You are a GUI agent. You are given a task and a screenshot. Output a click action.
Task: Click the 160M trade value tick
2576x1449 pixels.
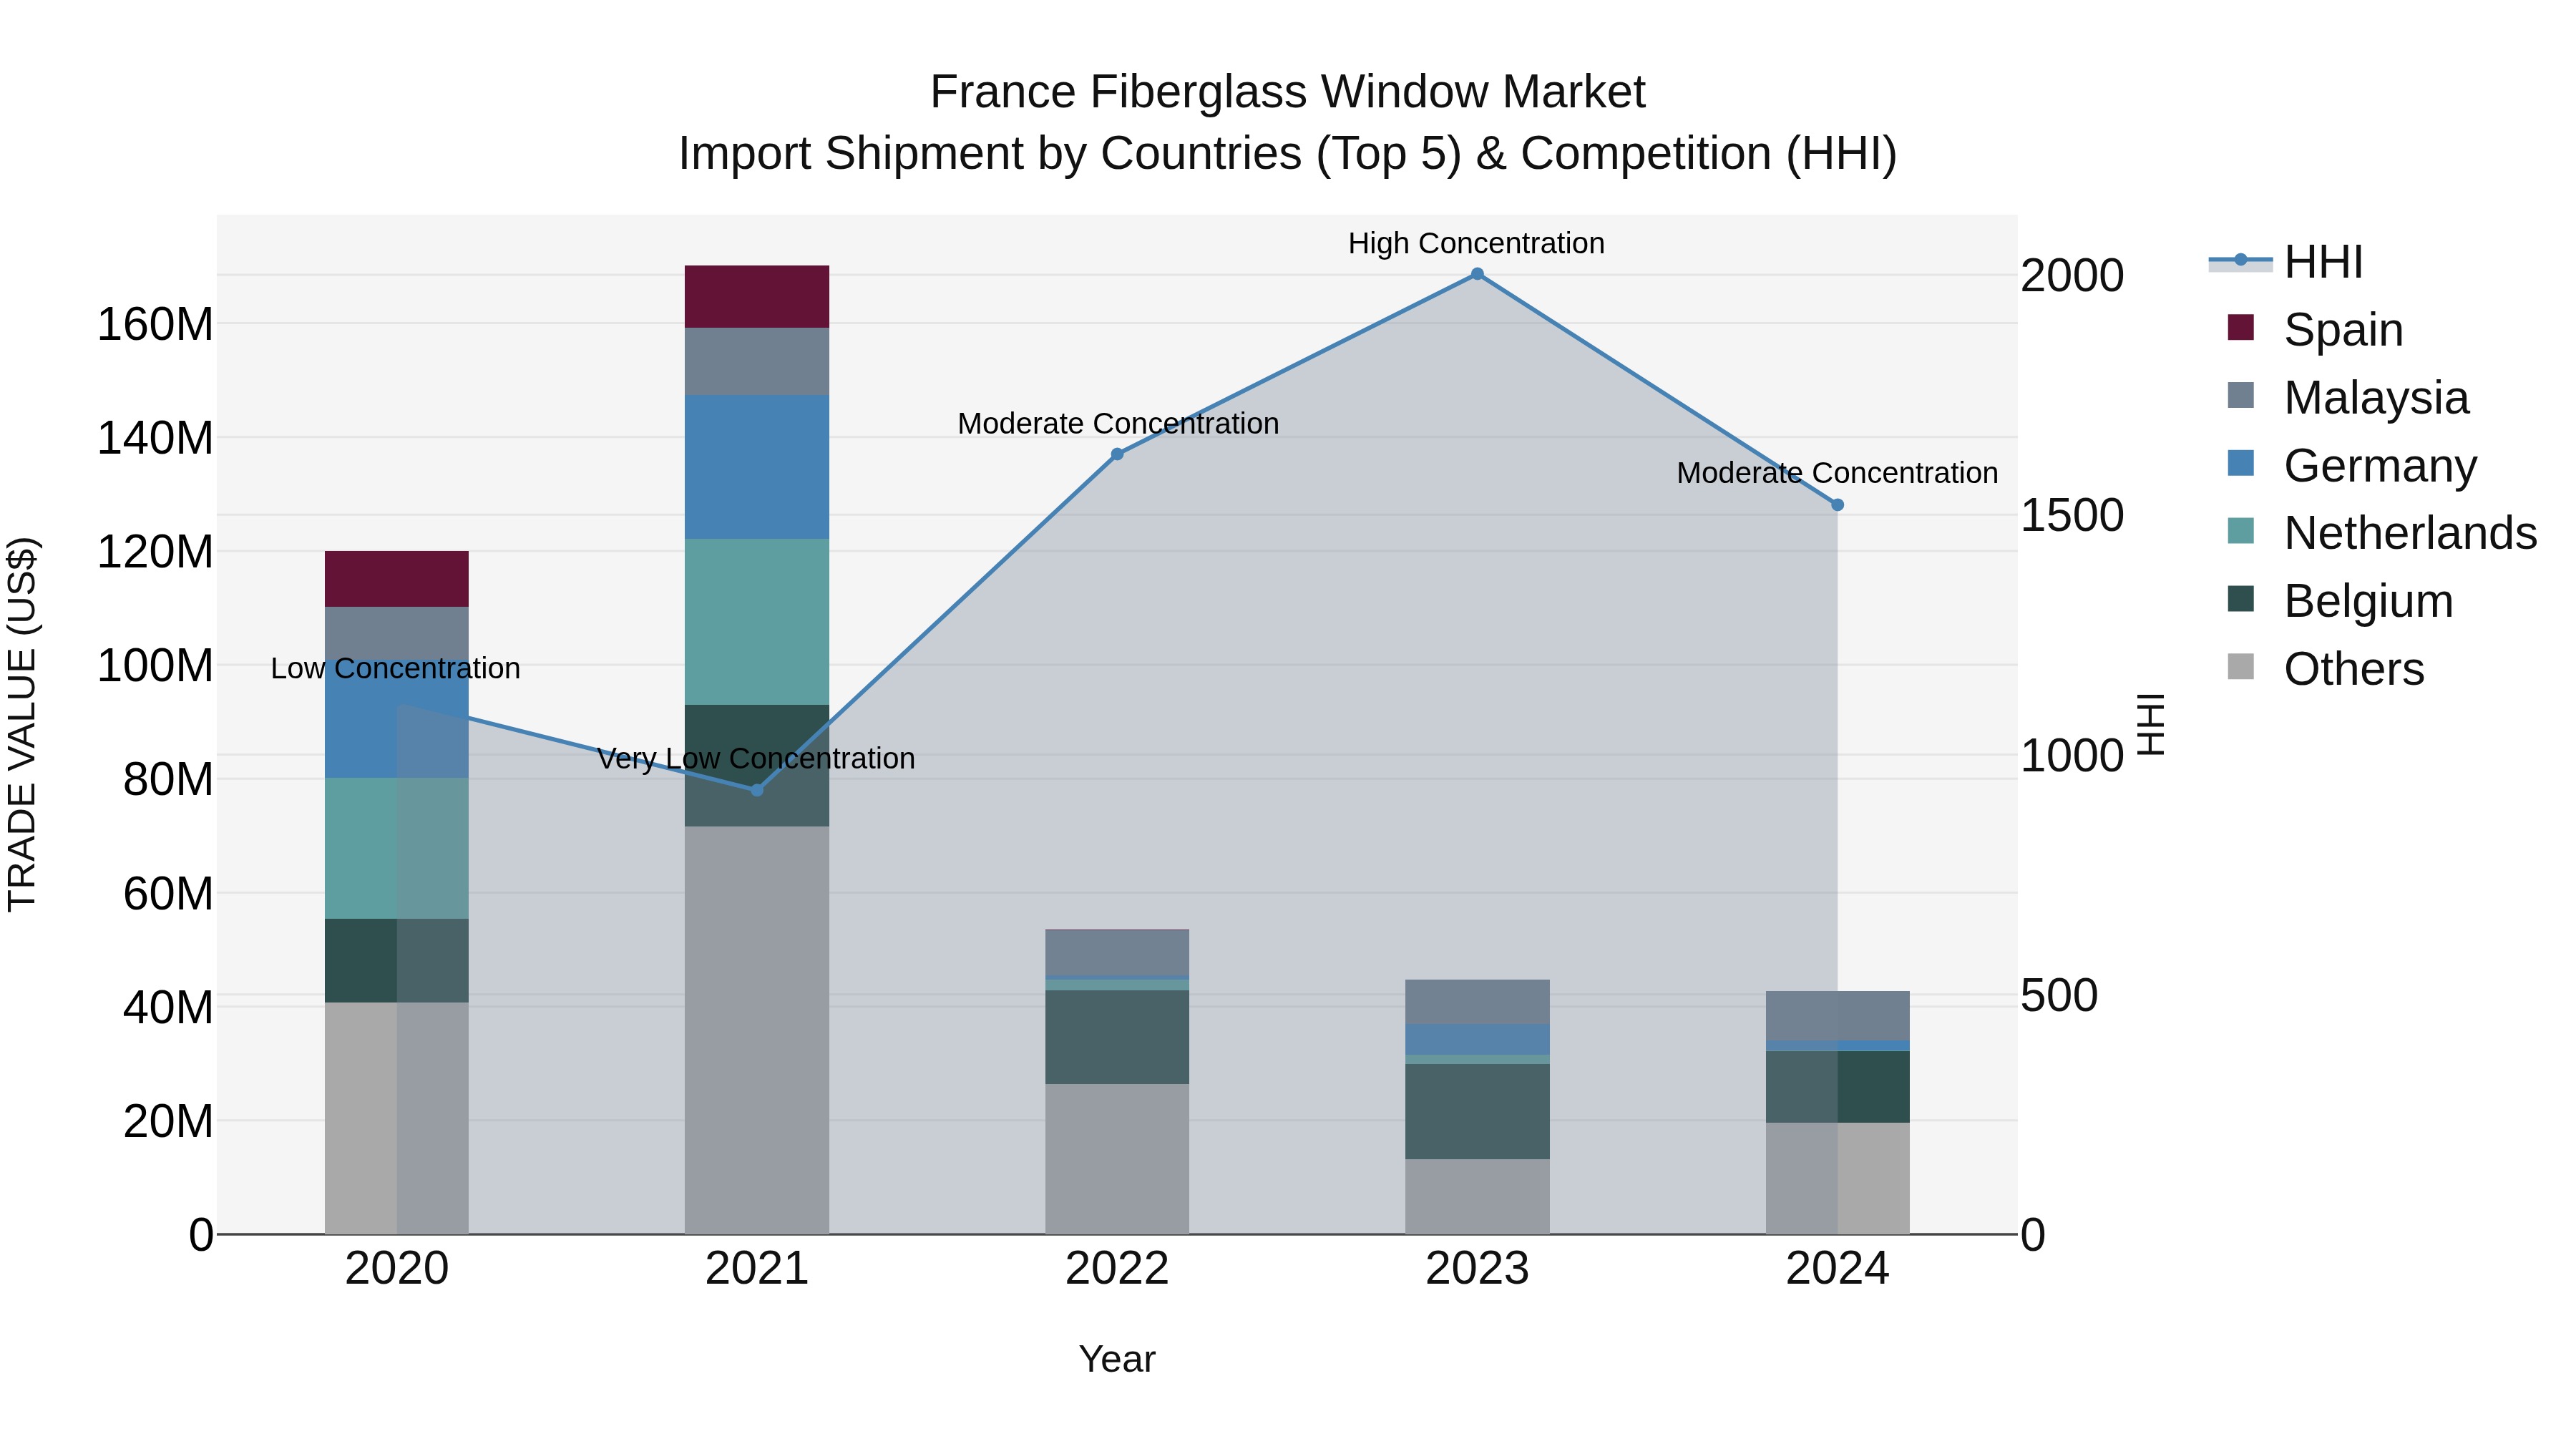[x=155, y=324]
